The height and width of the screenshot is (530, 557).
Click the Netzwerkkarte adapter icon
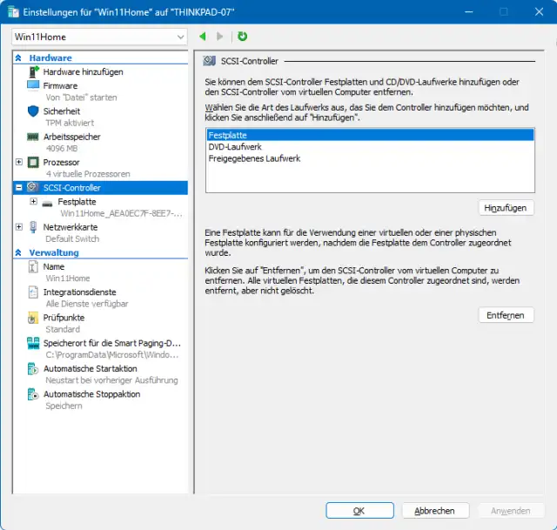point(33,227)
